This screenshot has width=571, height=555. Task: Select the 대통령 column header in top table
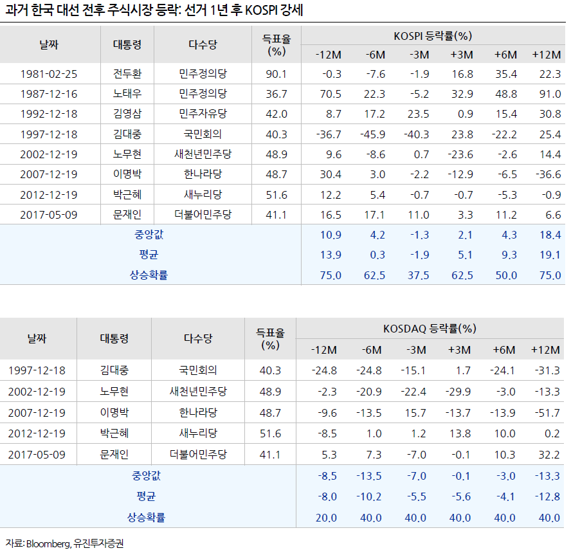[x=127, y=45]
